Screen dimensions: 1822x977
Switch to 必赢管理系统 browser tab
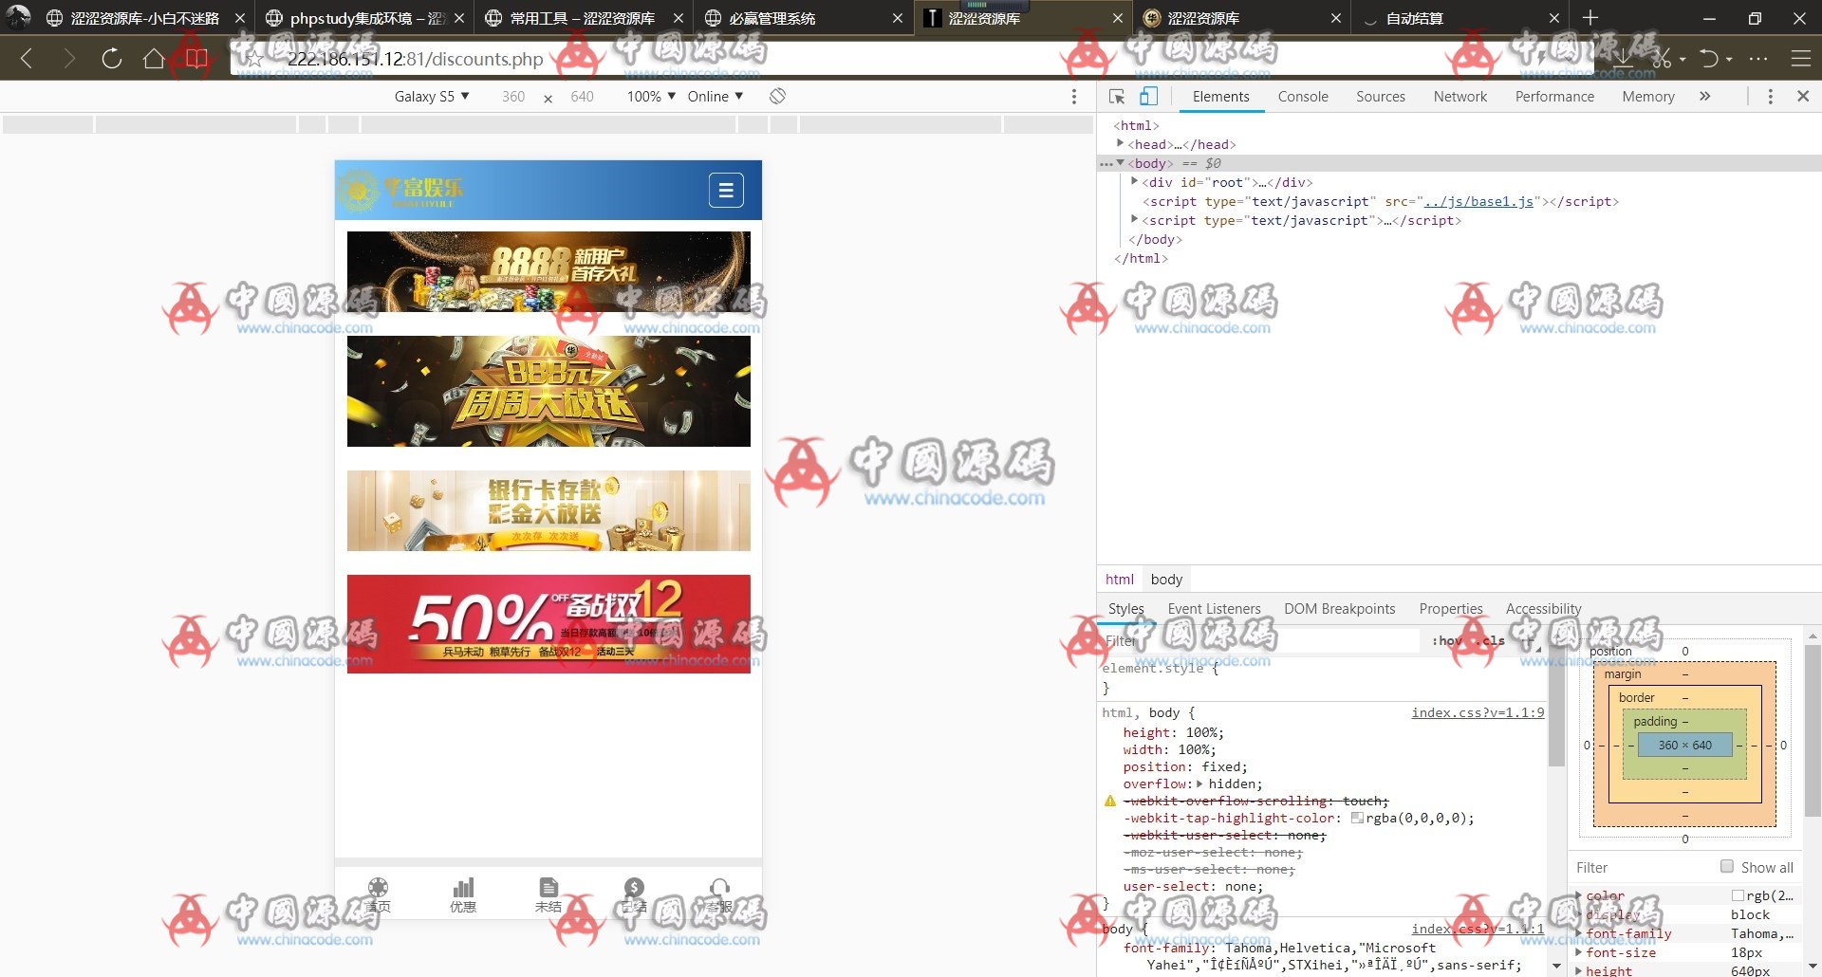[x=803, y=18]
